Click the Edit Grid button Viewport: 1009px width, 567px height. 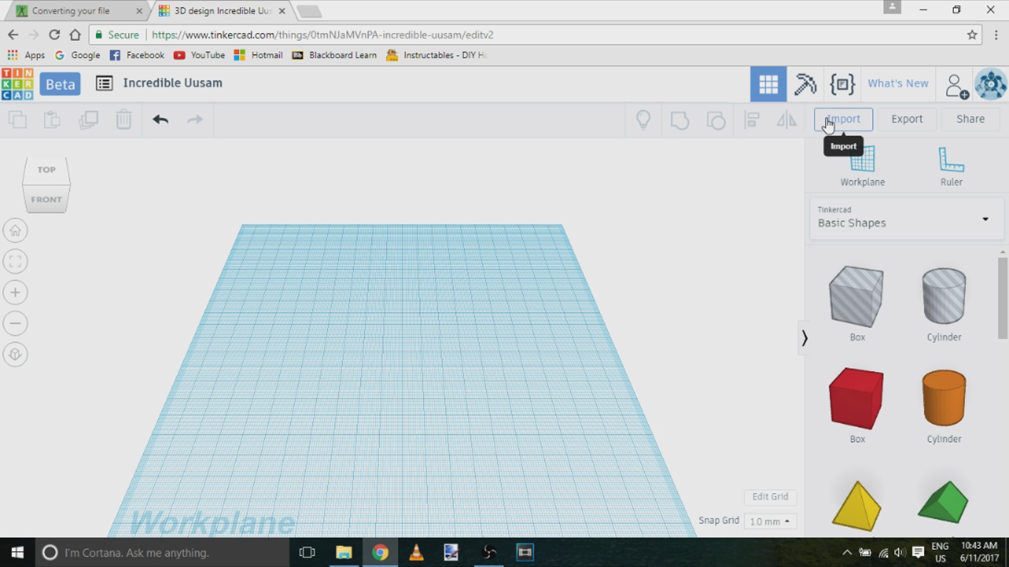[x=770, y=497]
